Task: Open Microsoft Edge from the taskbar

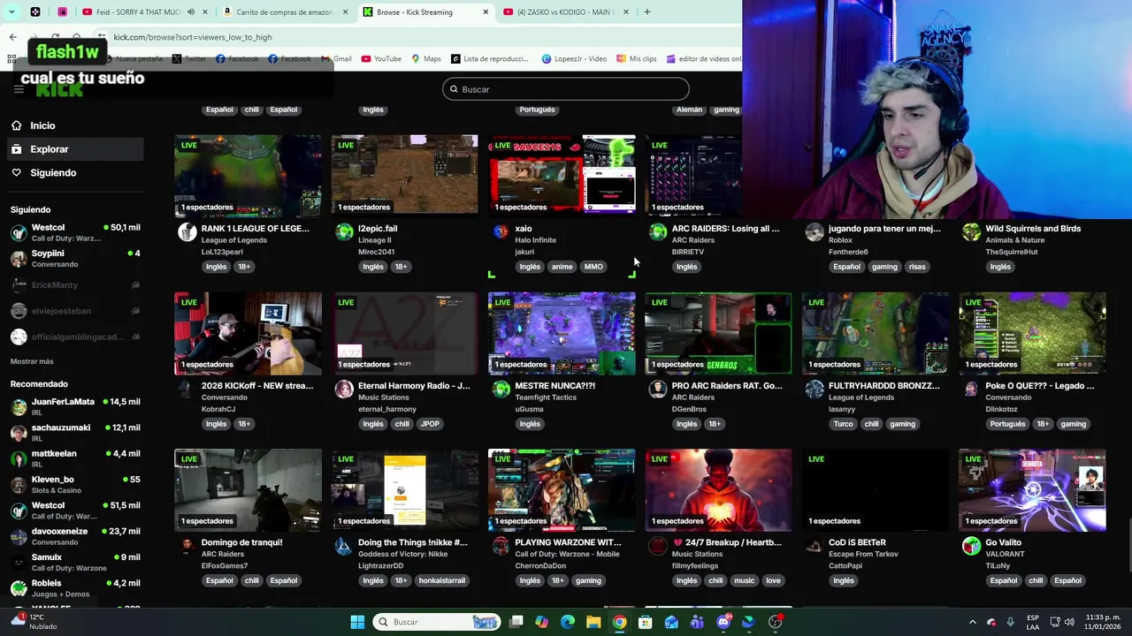Action: (568, 622)
